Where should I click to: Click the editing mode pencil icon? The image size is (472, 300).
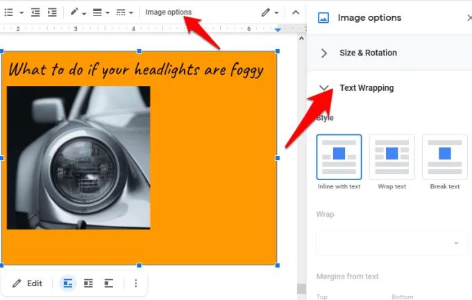265,12
